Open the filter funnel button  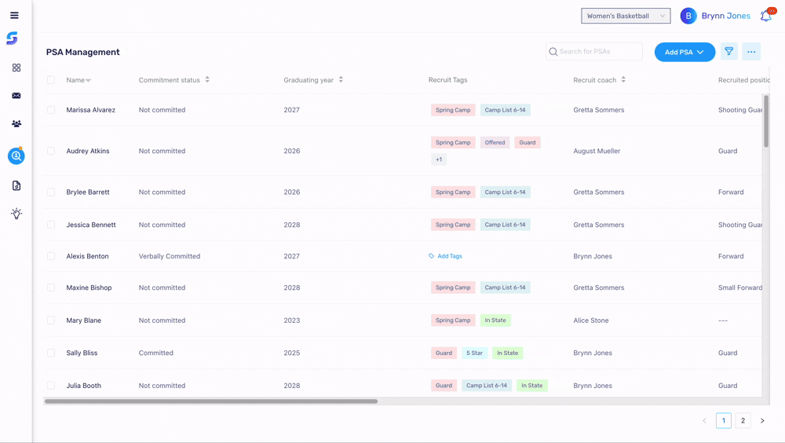click(x=729, y=52)
